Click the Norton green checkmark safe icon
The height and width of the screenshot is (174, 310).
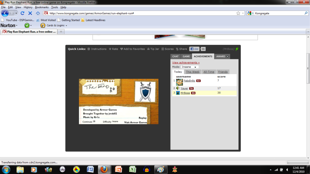coord(27,25)
